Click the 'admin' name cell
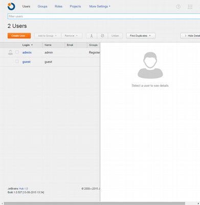Image resolution: width=200 pixels, height=205 pixels. (x=49, y=52)
